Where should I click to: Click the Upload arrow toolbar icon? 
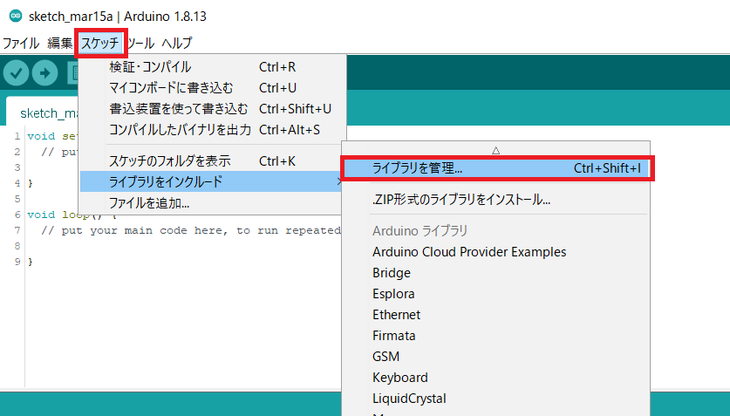[x=44, y=73]
